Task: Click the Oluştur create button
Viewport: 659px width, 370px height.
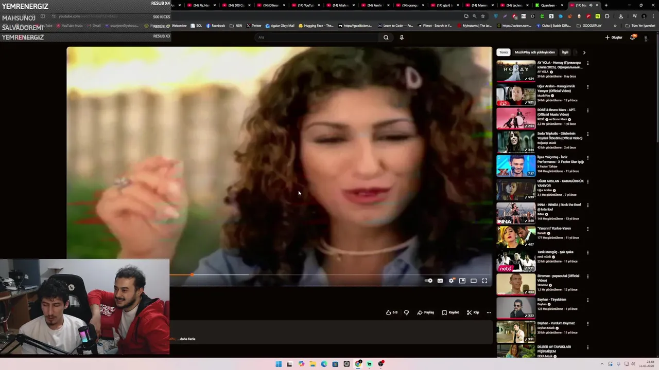Action: click(x=614, y=38)
